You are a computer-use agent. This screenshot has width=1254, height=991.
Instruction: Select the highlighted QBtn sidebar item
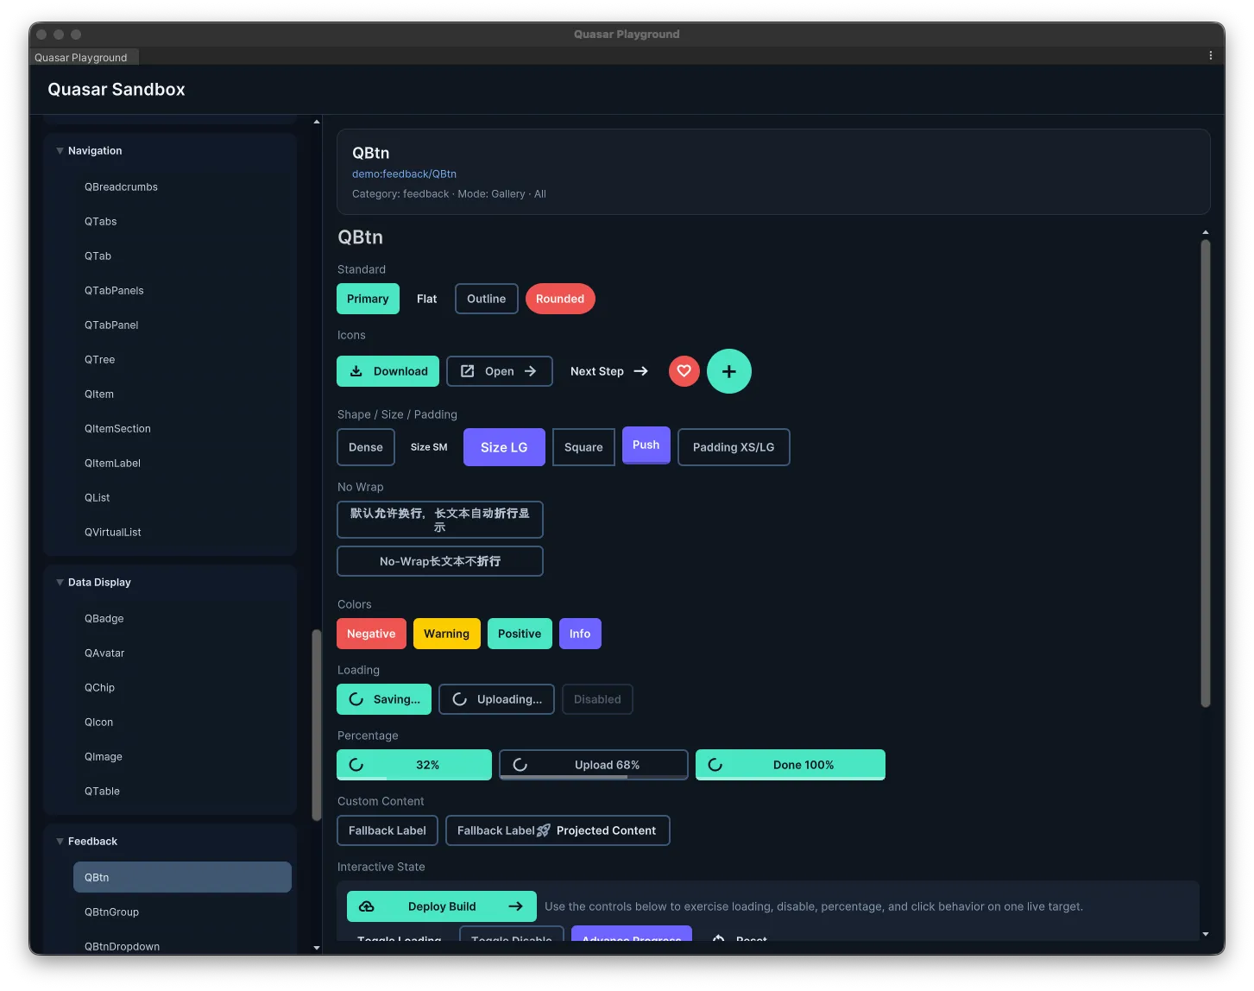182,877
